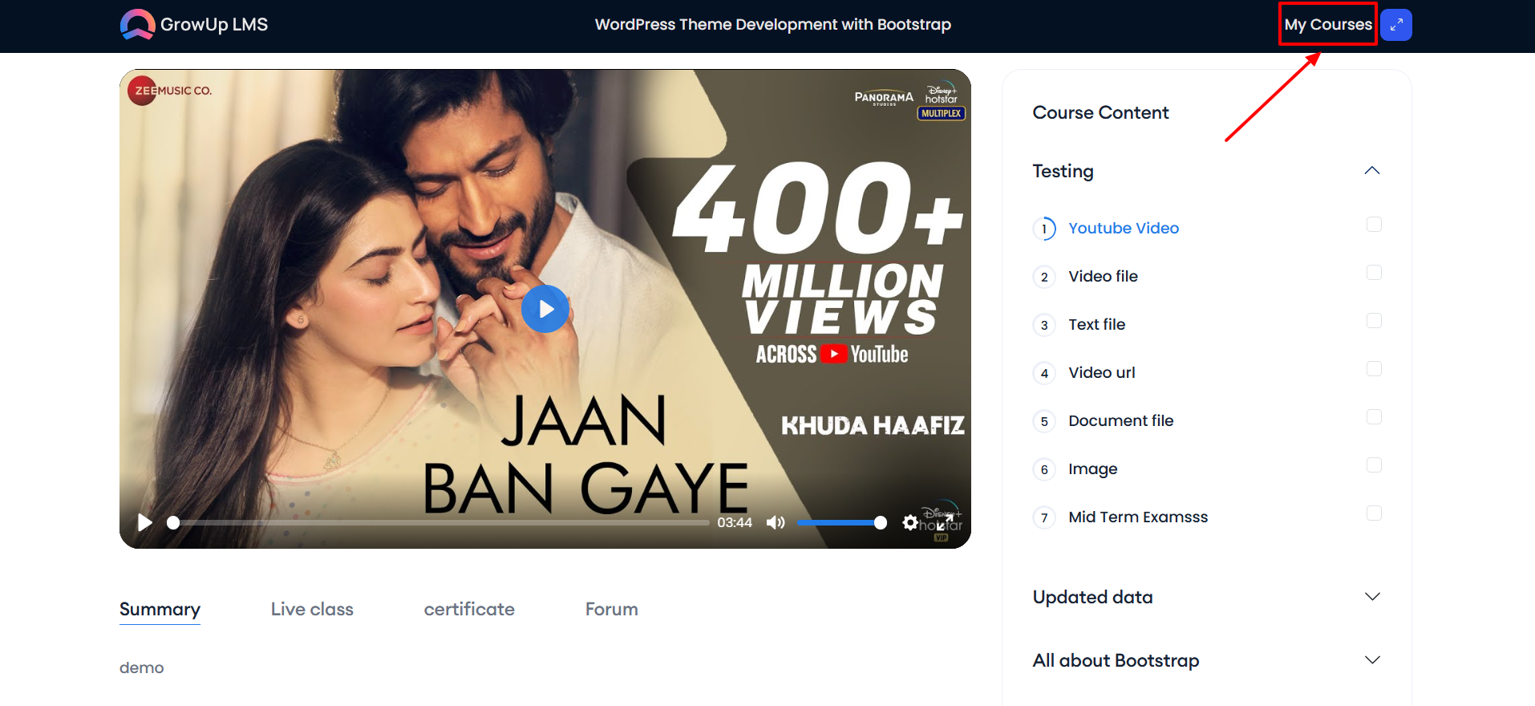Check the Mid Term Examsss checkbox
The width and height of the screenshot is (1535, 706).
click(1374, 513)
